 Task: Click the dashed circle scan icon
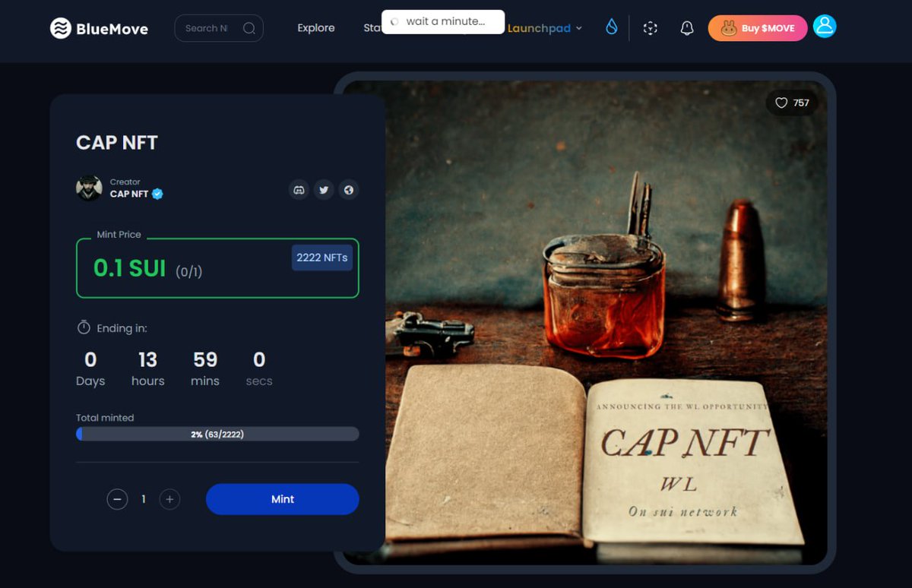650,28
